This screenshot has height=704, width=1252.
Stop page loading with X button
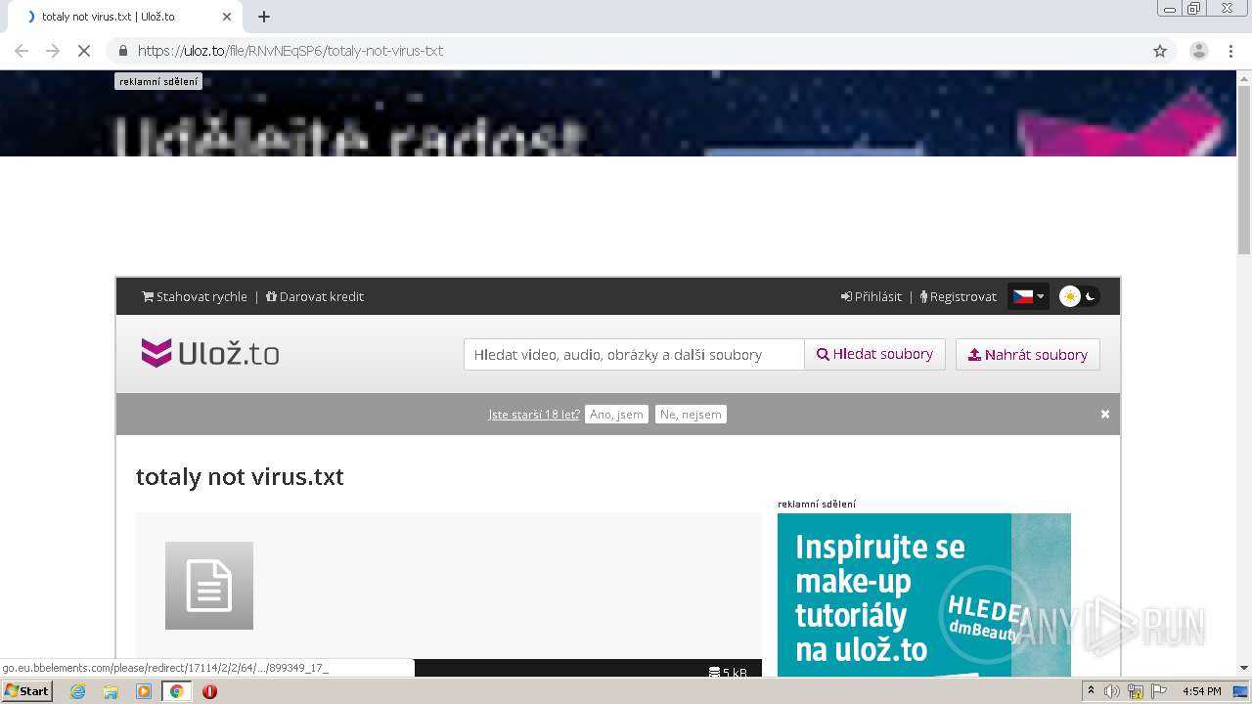pyautogui.click(x=84, y=51)
